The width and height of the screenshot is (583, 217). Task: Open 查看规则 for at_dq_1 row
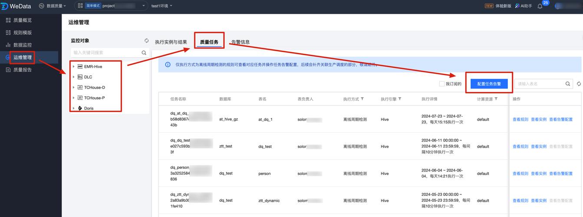520,119
